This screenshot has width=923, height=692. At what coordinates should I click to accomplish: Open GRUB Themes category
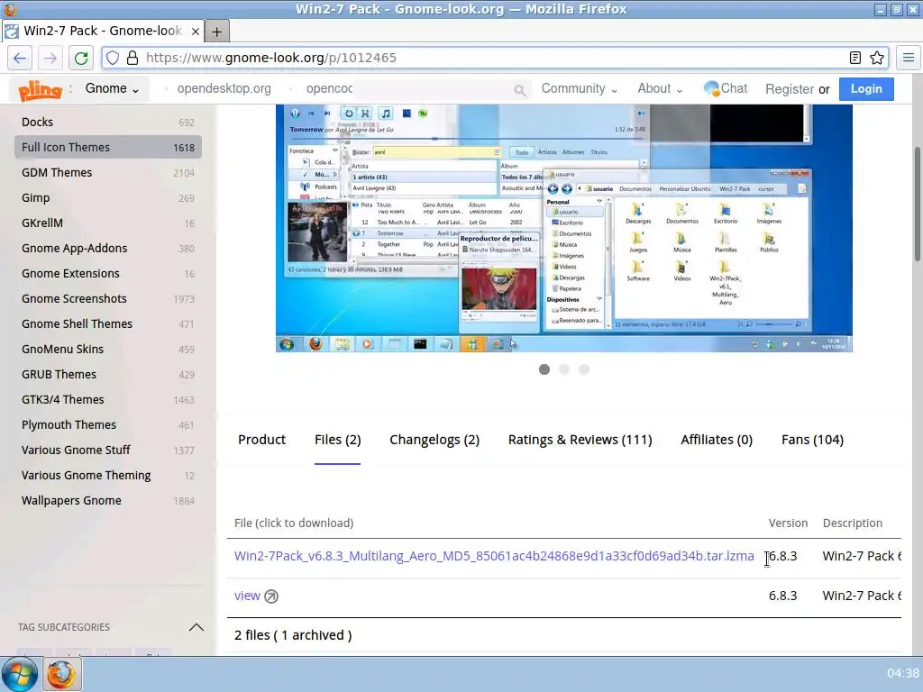(x=108, y=375)
